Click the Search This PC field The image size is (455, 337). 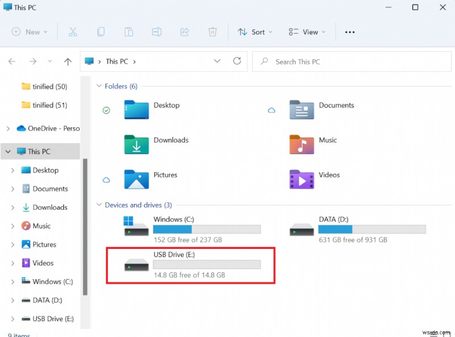(351, 61)
